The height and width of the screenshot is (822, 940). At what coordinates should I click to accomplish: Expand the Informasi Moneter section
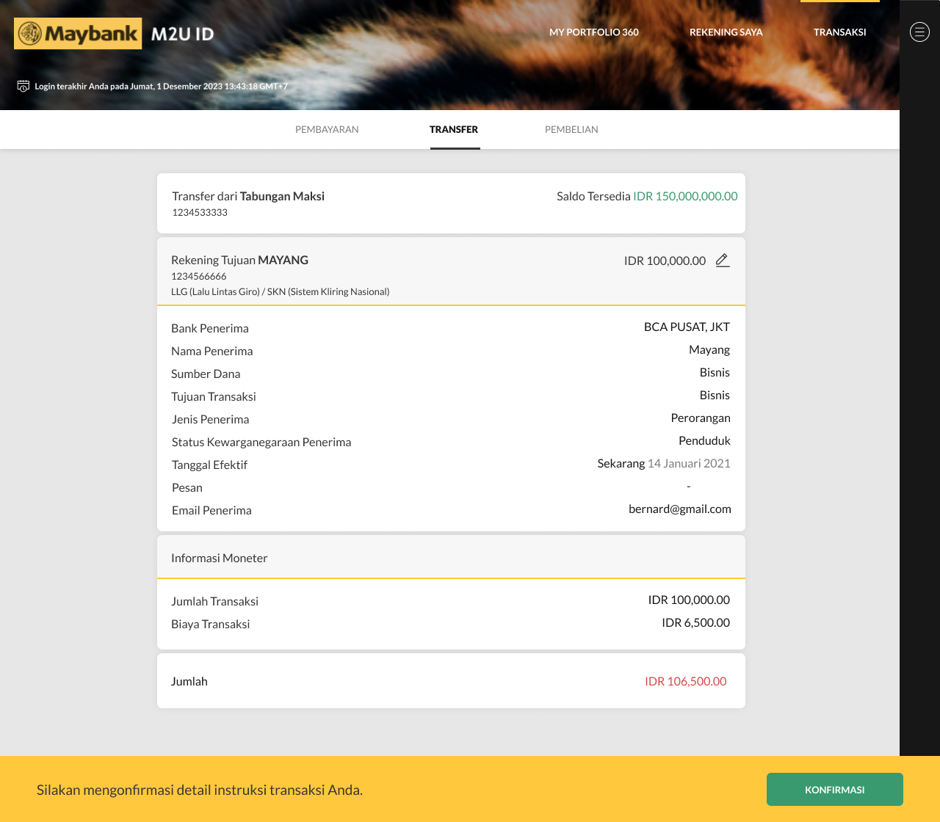(450, 557)
